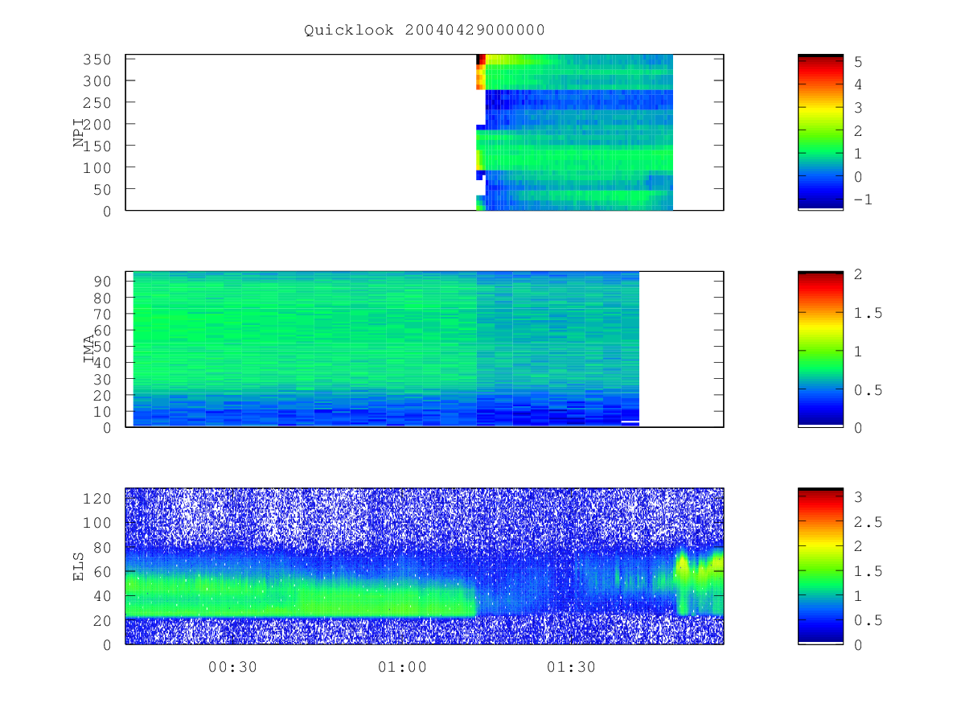Select the ELS axis label
Image resolution: width=965 pixels, height=724 pixels.
pyautogui.click(x=79, y=566)
